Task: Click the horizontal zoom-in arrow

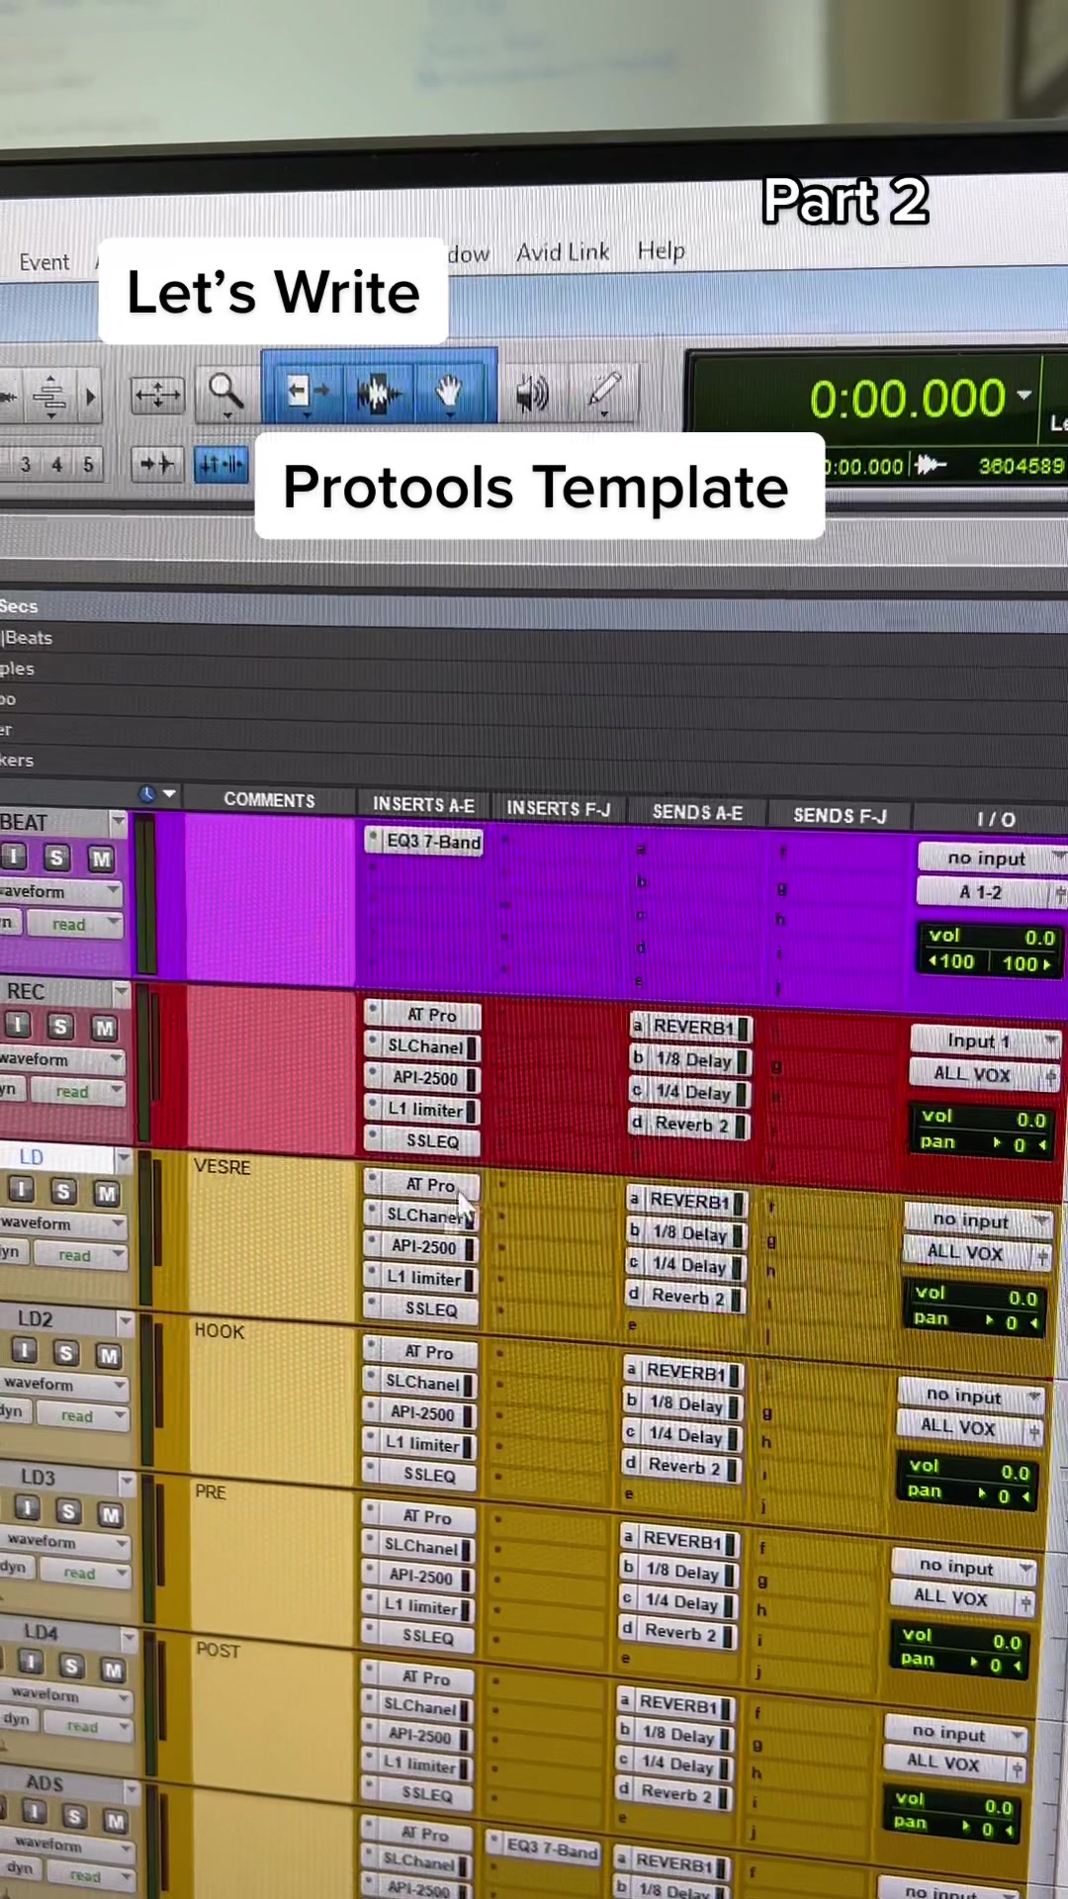Action: (x=91, y=398)
